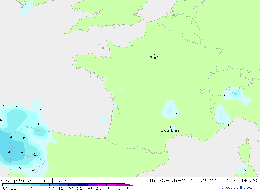Click the precipitation value '1' over the Alps
This screenshot has height=190, width=260.
(237, 94)
